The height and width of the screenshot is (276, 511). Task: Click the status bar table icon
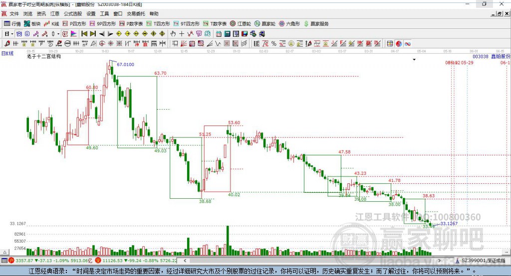(x=4, y=261)
